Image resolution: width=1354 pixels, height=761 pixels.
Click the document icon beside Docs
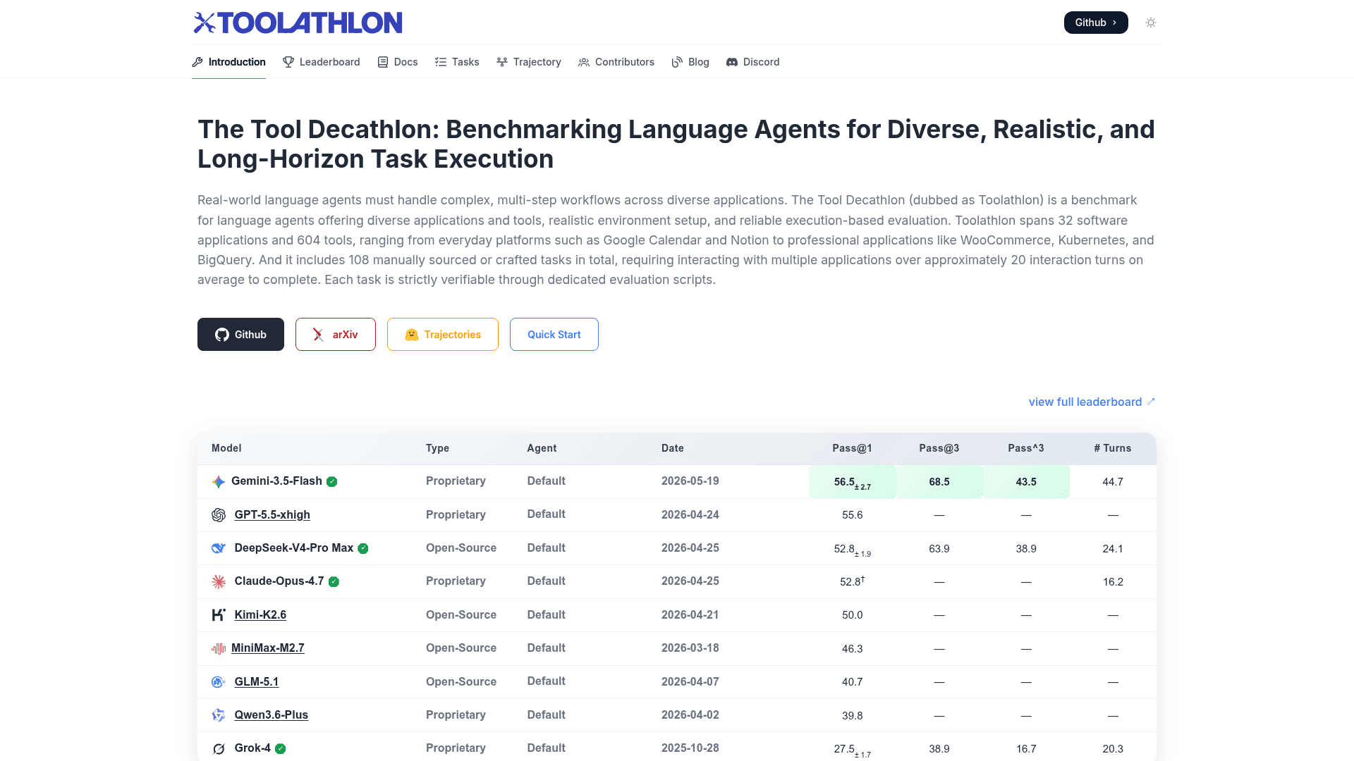(383, 62)
